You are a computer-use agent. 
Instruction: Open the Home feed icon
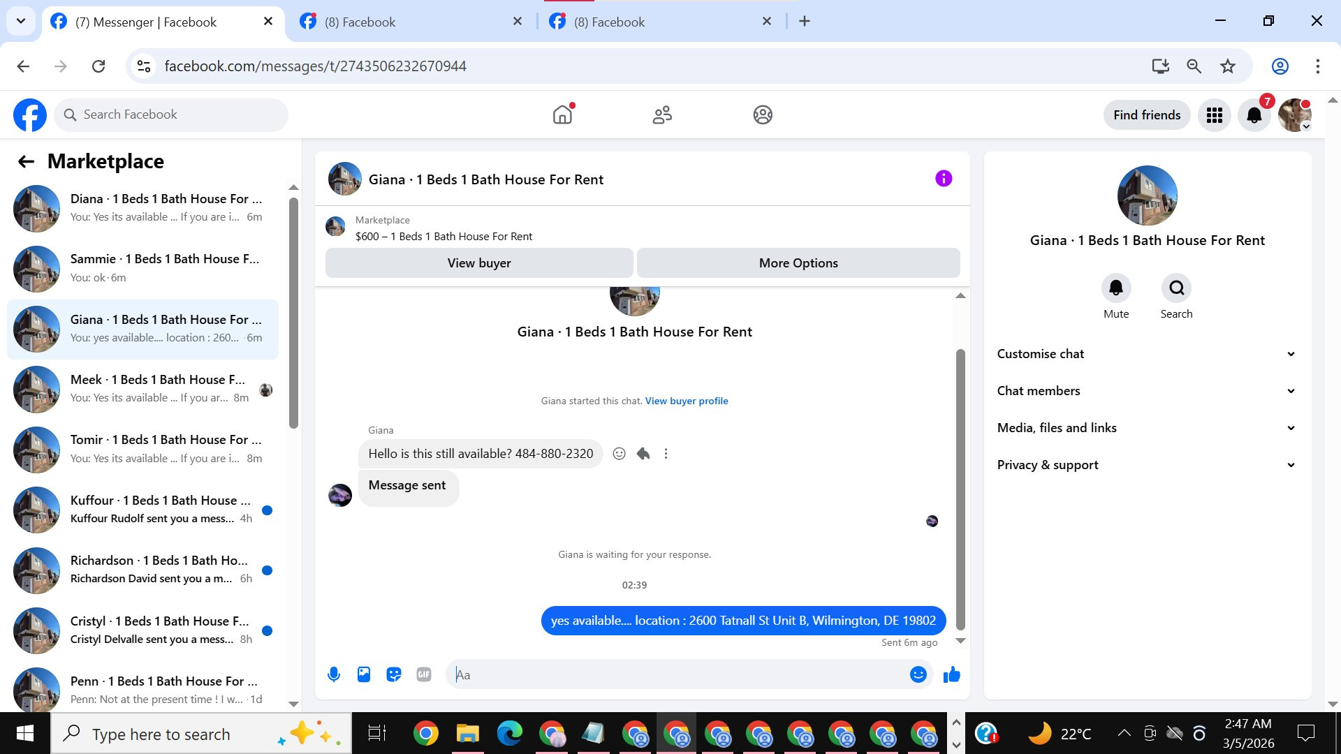pos(562,114)
